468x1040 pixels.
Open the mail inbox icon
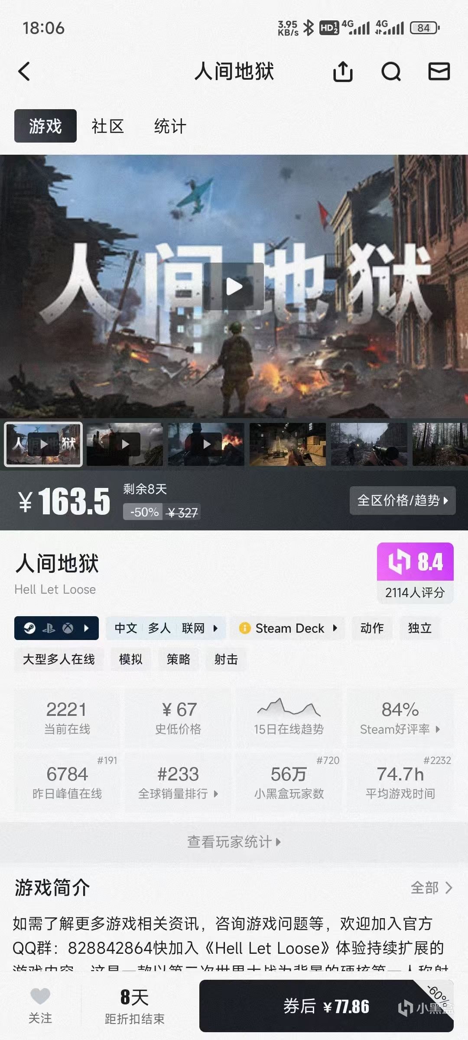(x=439, y=71)
